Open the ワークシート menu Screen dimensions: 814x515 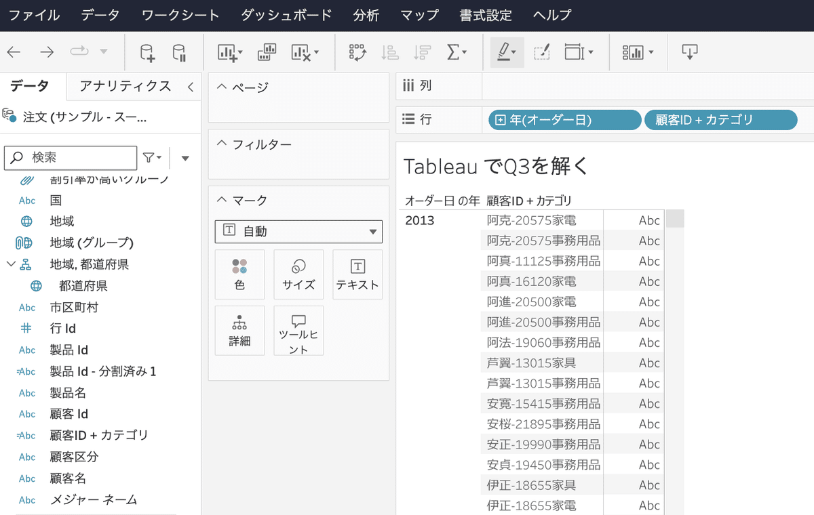tap(180, 15)
